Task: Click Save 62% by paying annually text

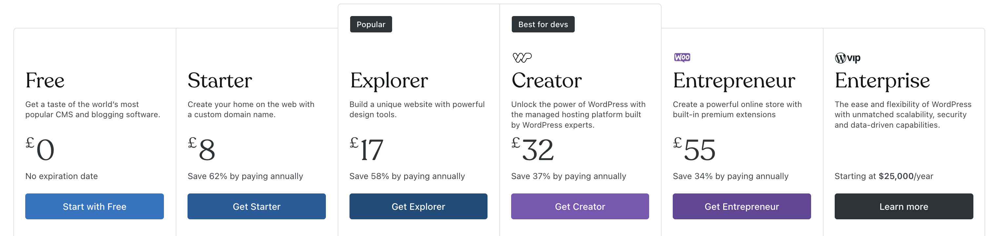Action: [245, 176]
